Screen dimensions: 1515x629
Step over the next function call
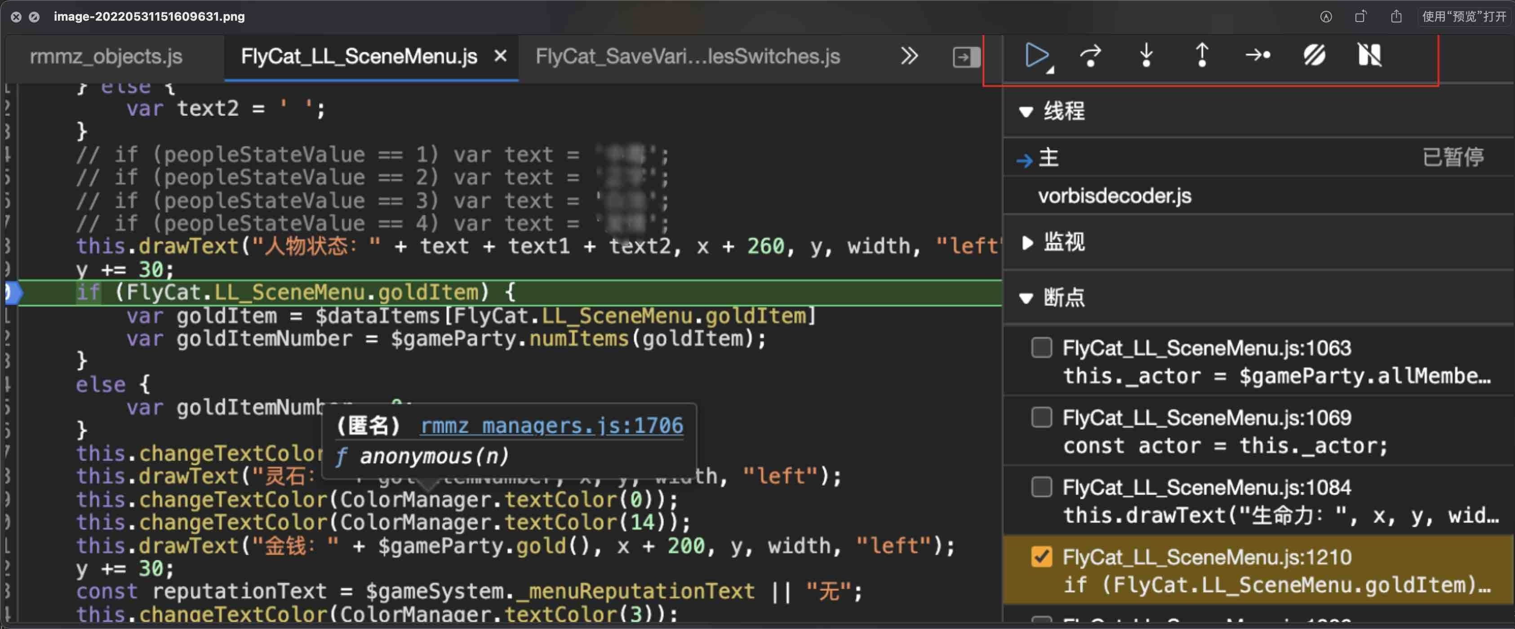point(1090,56)
